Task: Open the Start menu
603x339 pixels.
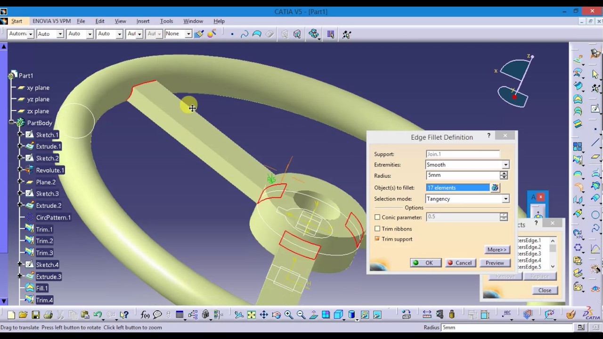Action: 16,21
